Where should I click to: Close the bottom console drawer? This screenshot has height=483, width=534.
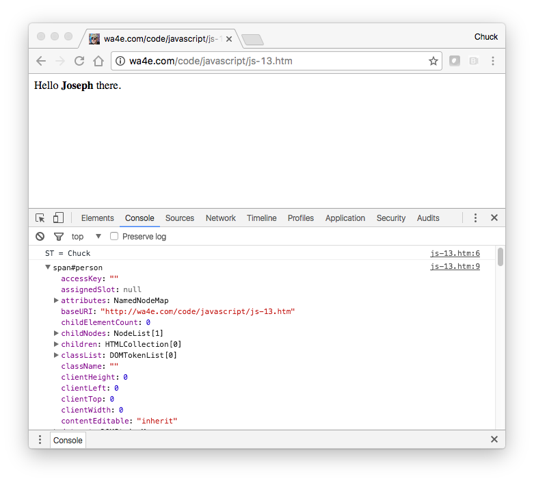494,439
